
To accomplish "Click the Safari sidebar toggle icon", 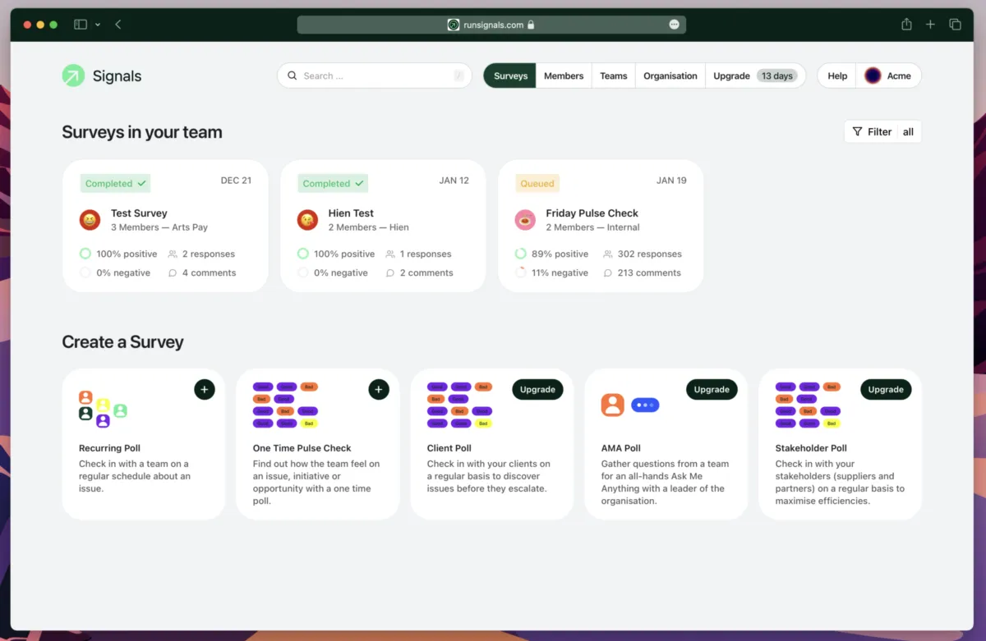I will click(x=81, y=25).
